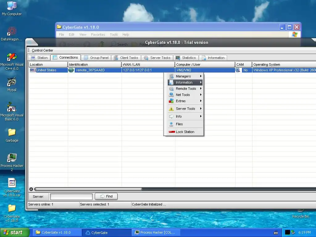Screen dimensions: 316x237
Task: Open the My Computer desktop icon
Action: [x=12, y=8]
